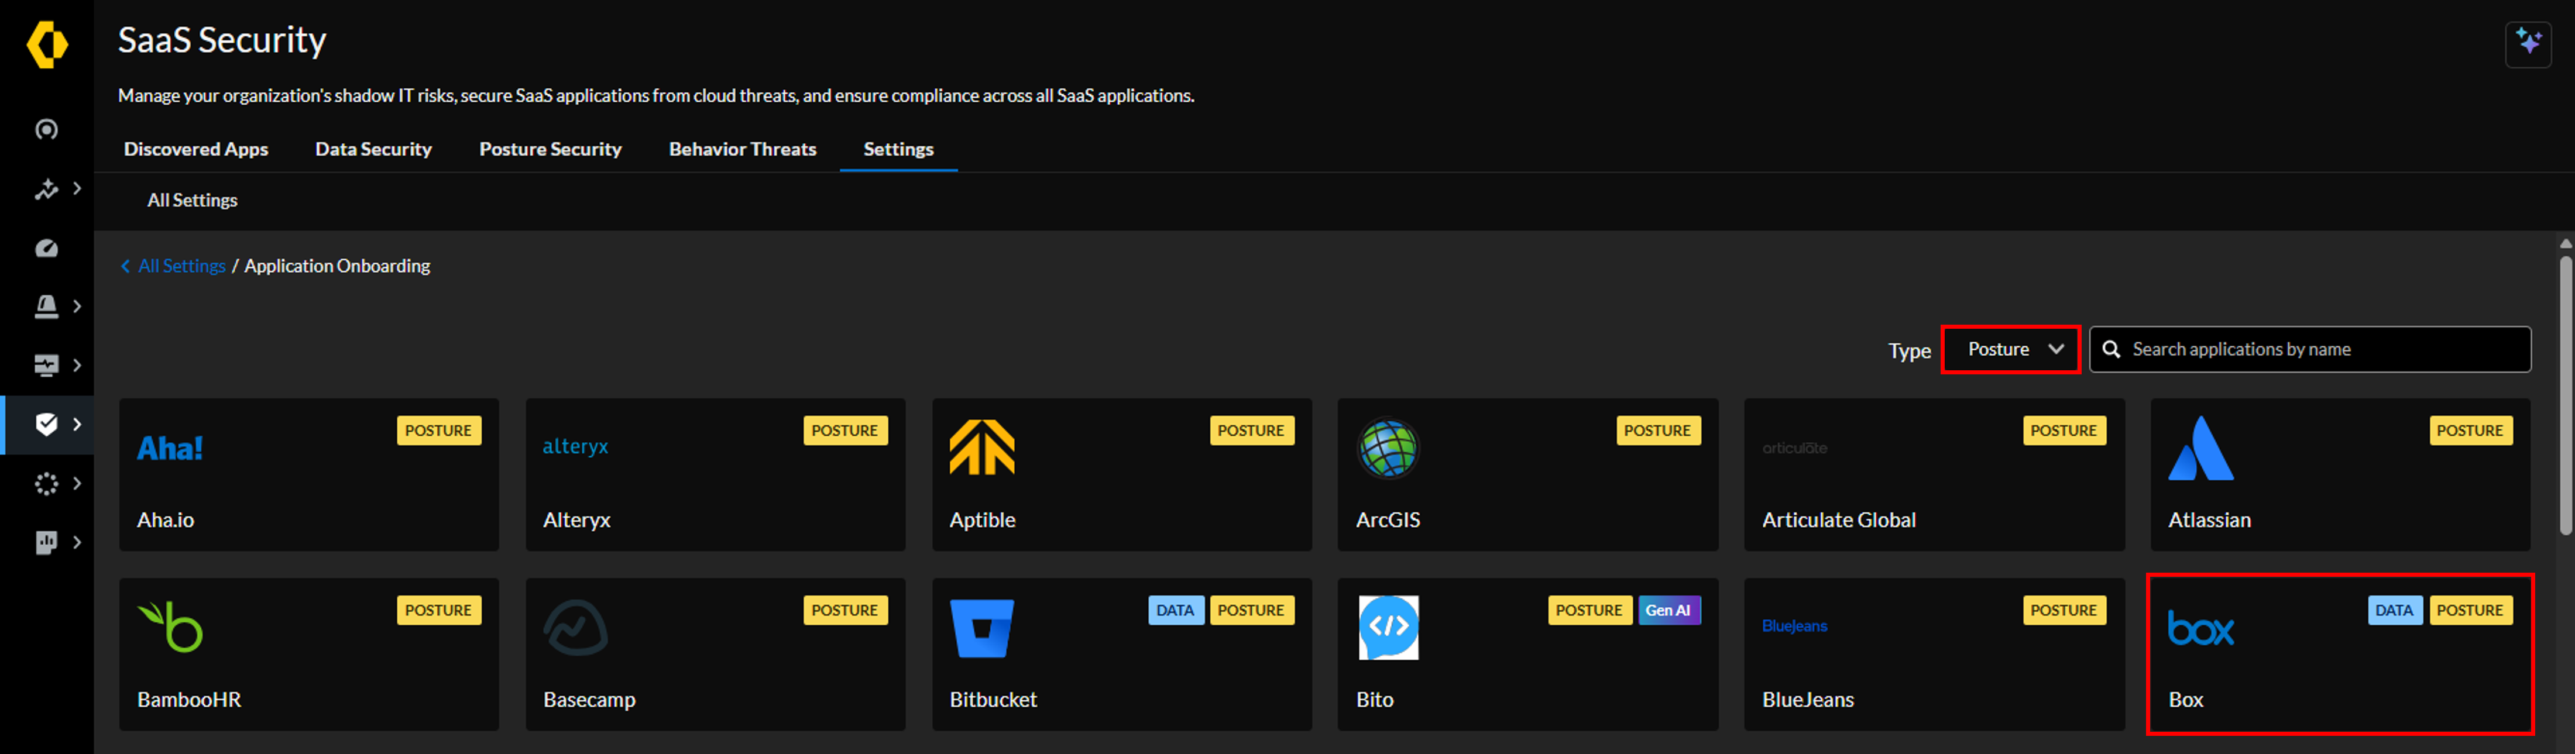2575x754 pixels.
Task: Expand the shield submenu chevron
Action: point(77,425)
